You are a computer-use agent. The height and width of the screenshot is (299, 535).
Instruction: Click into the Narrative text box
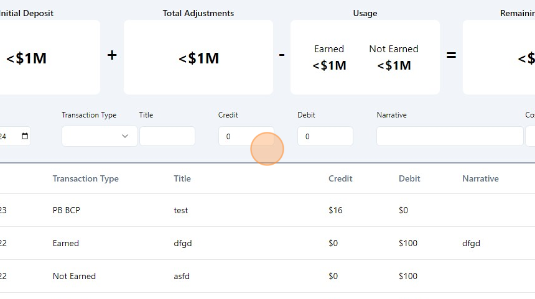tap(449, 136)
